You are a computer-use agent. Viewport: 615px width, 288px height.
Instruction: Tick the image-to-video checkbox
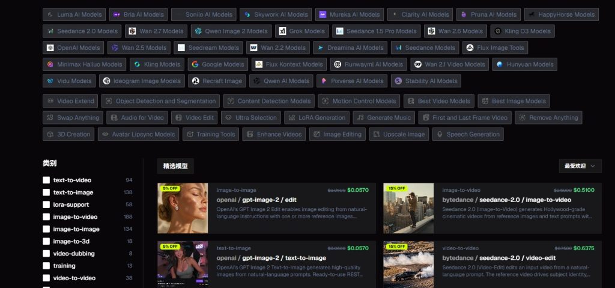coord(46,217)
